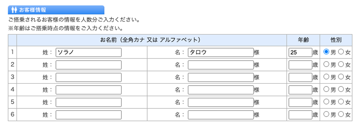Click passenger 2 名 input field

[x=221, y=65]
